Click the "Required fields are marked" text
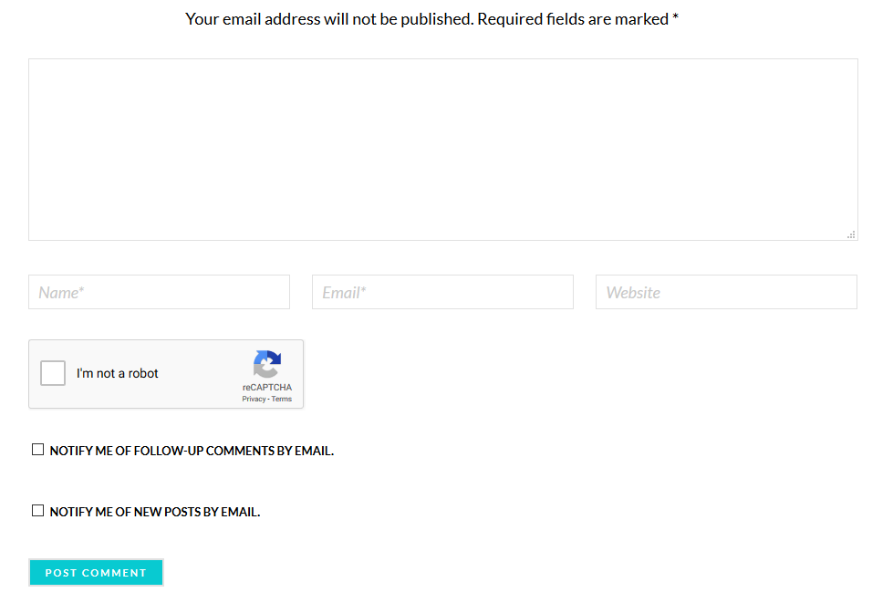Viewport: 893px width, 603px height. (573, 19)
